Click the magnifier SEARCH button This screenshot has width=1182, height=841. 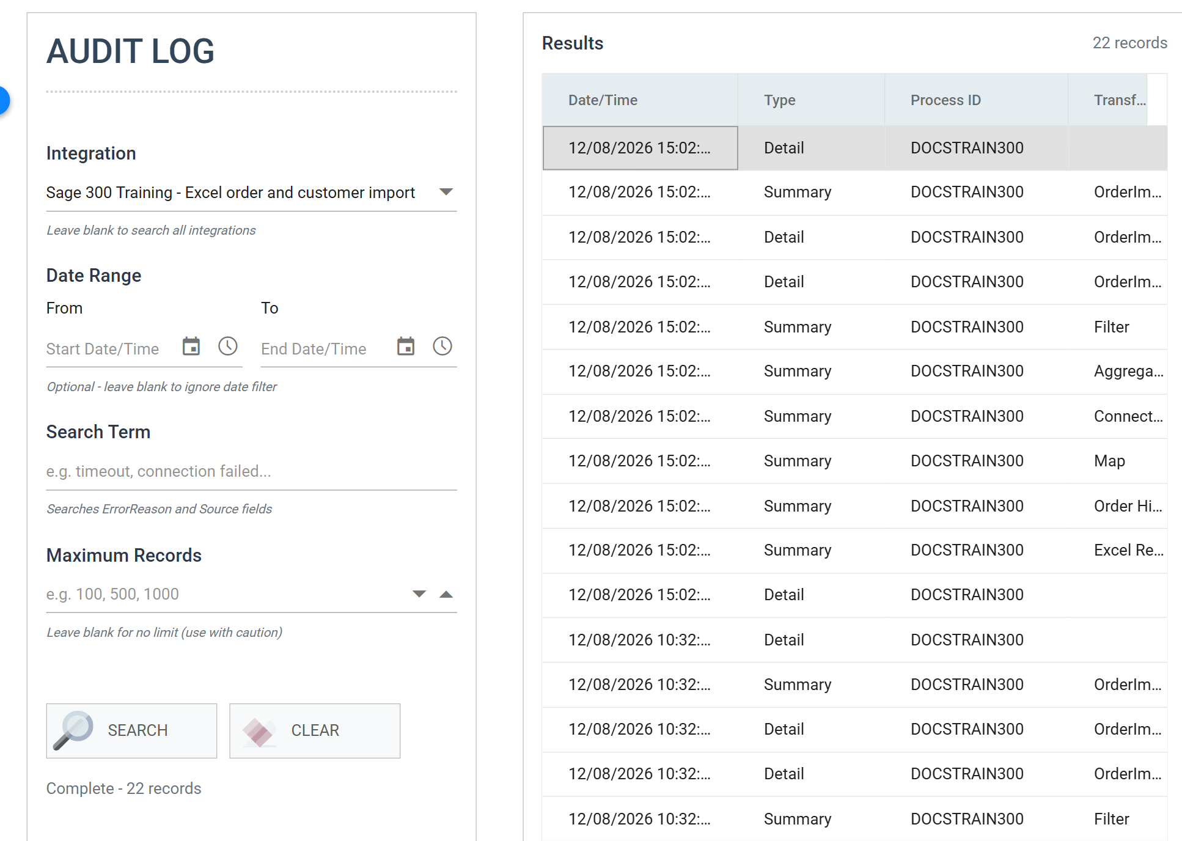click(131, 730)
